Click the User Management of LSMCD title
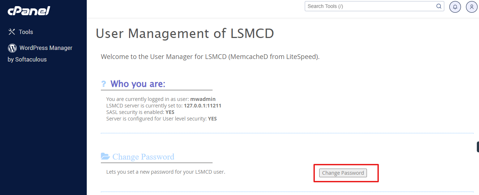 click(x=185, y=33)
